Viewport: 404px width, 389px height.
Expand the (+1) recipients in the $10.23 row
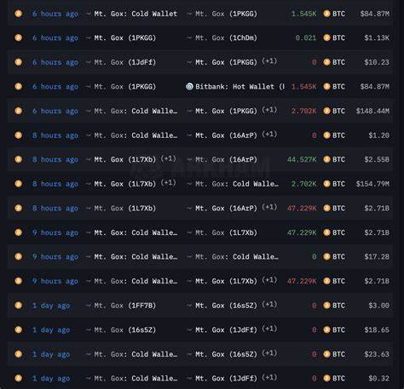pyautogui.click(x=269, y=61)
